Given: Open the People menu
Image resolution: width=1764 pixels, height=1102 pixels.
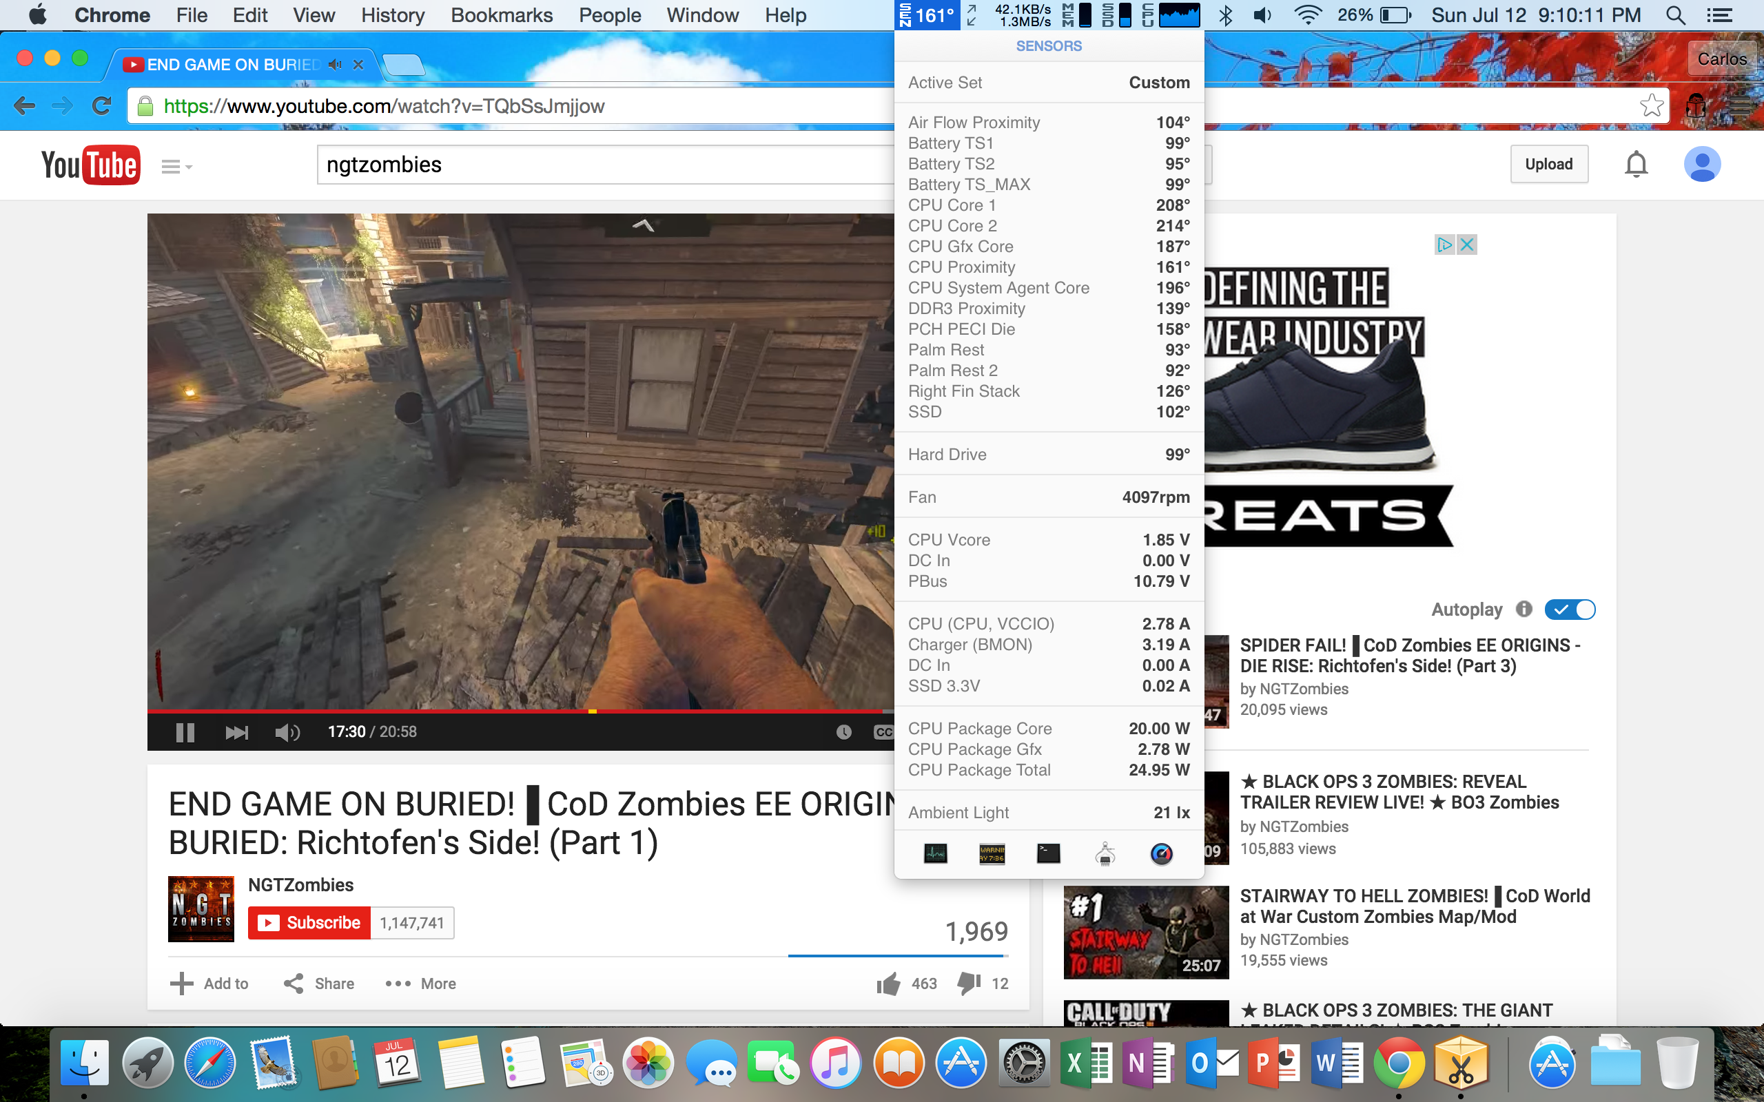Looking at the screenshot, I should [x=610, y=15].
